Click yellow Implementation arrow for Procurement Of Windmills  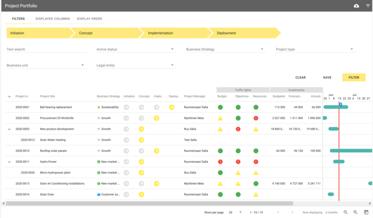pyautogui.click(x=156, y=118)
